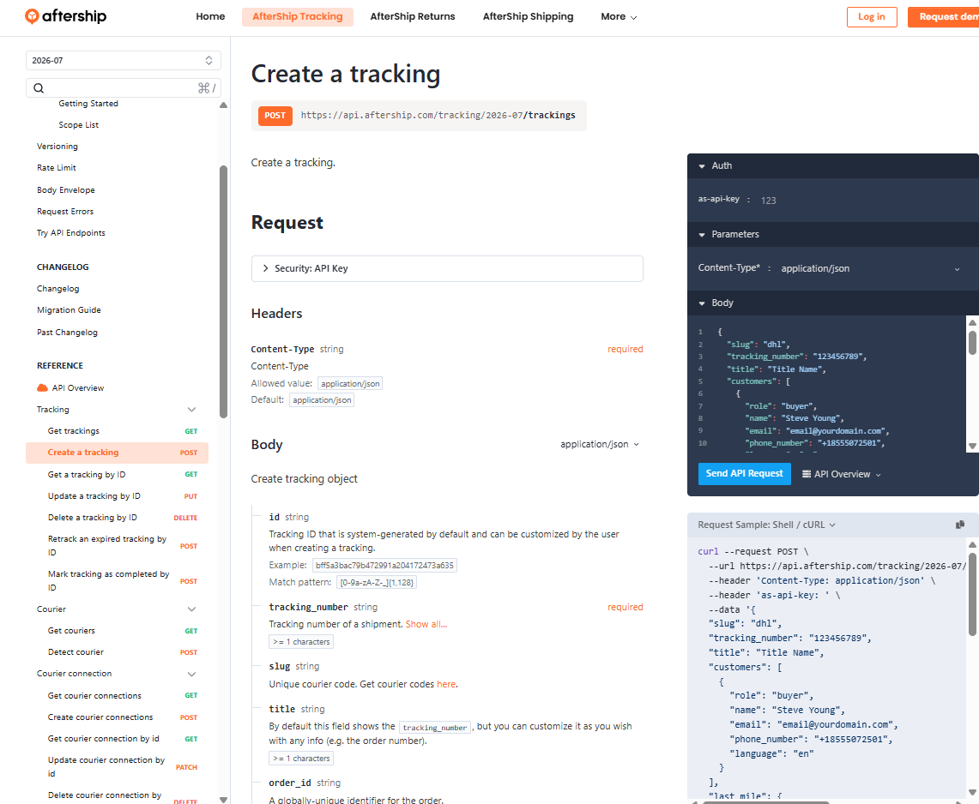
Task: Open the Migration Guide page
Action: pyautogui.click(x=69, y=310)
